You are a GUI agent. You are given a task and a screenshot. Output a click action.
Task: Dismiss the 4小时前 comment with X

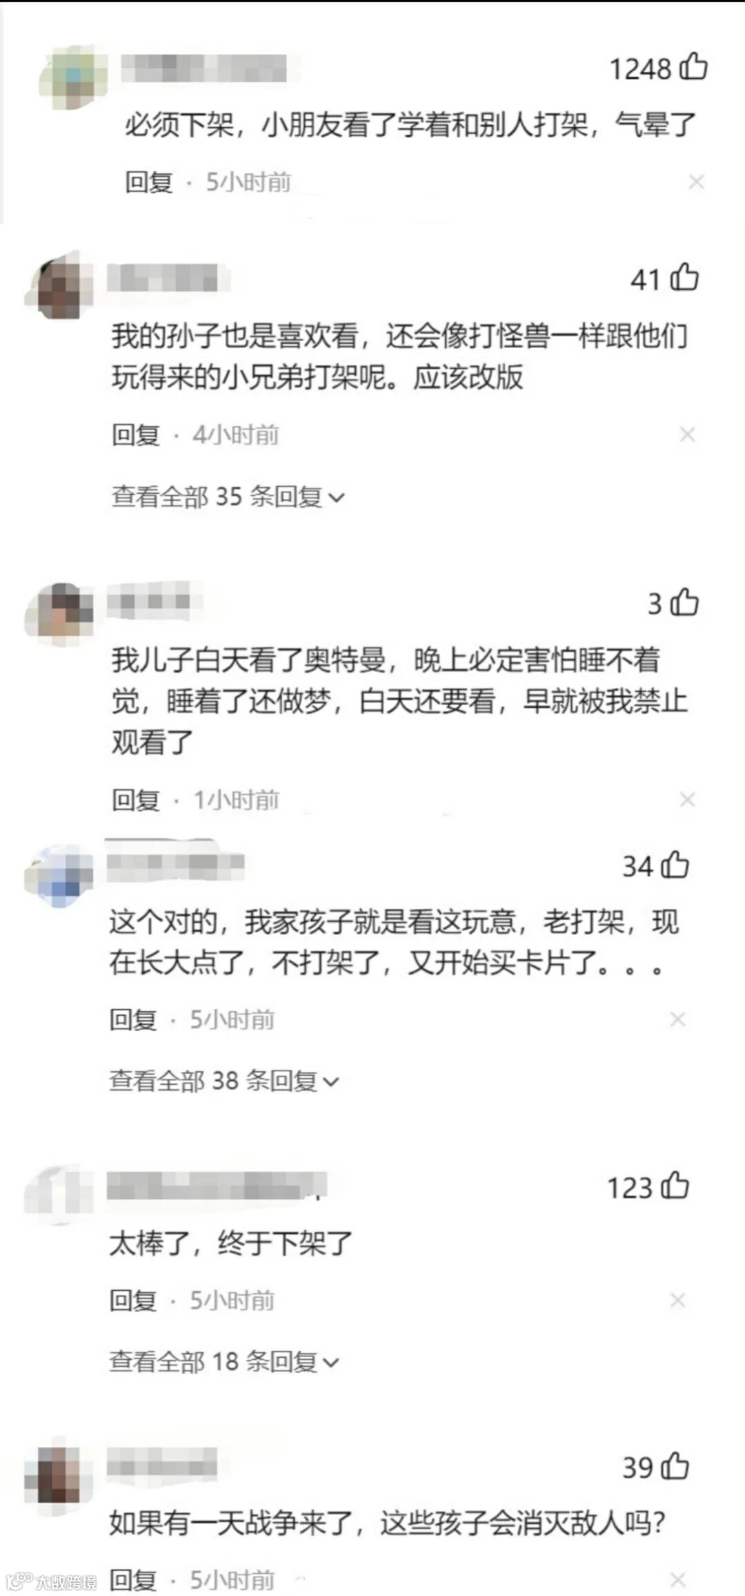[x=687, y=434]
